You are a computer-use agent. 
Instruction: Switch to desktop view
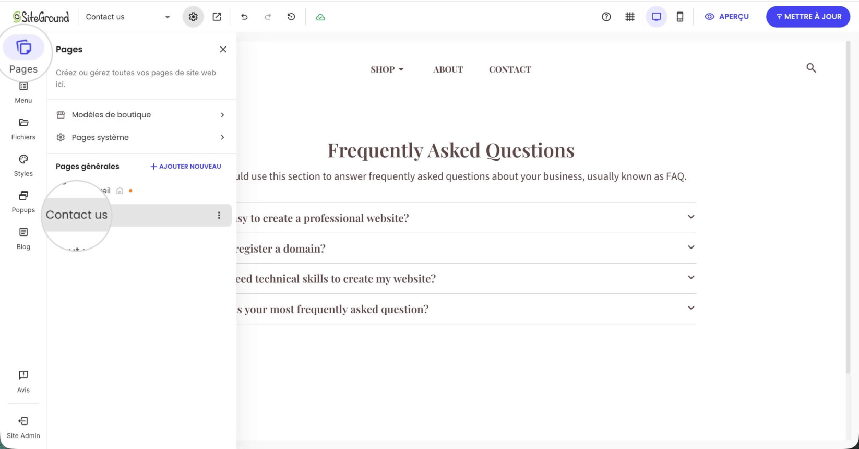(657, 17)
